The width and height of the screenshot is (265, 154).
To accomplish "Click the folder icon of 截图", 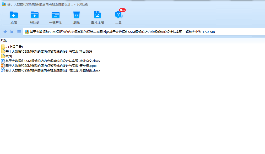I will (x=3, y=56).
